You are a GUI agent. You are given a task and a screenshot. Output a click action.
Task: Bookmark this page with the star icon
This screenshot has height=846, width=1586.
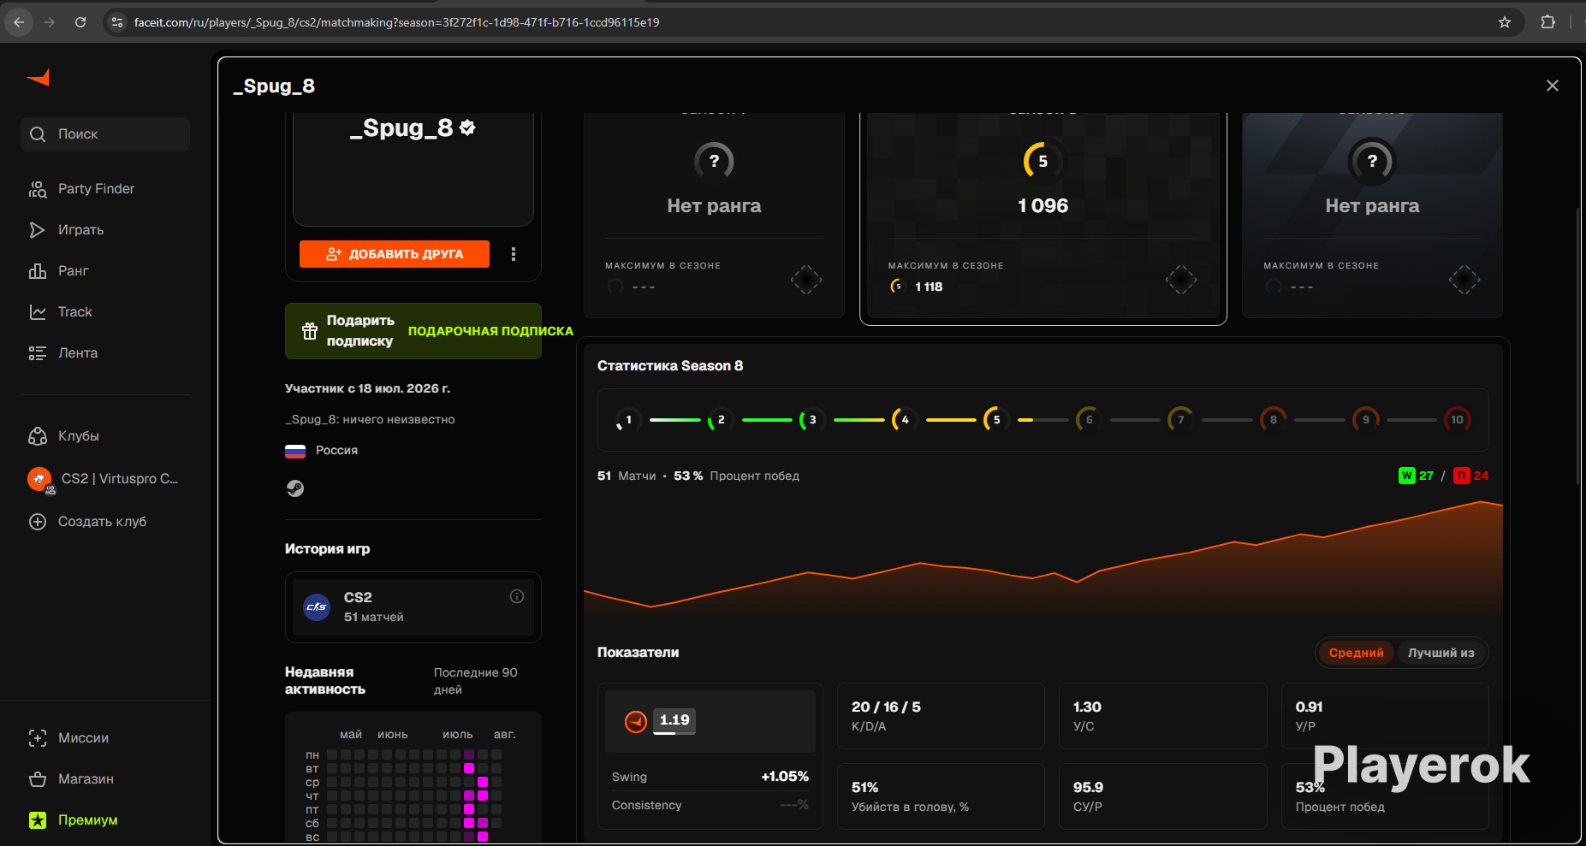pos(1505,22)
